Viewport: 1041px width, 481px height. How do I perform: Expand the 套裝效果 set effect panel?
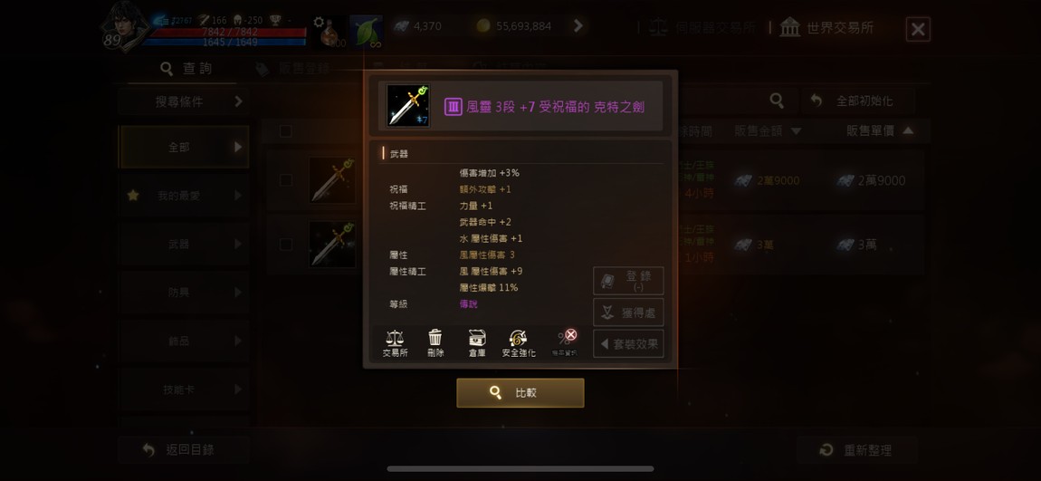[628, 343]
